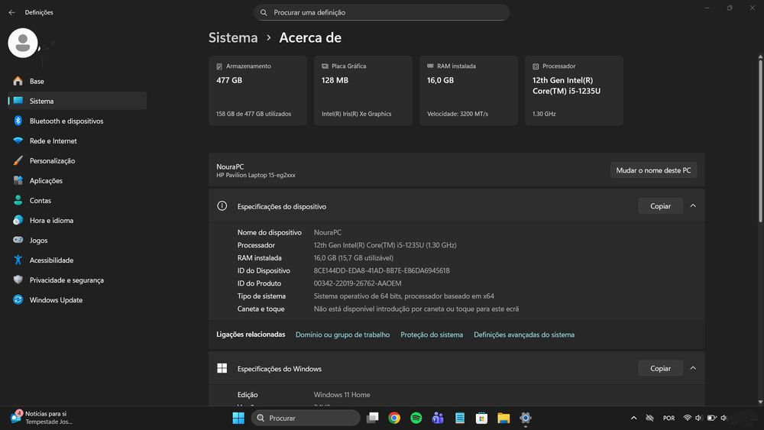The image size is (764, 430).
Task: Click the Jogos controller icon
Action: pyautogui.click(x=18, y=240)
